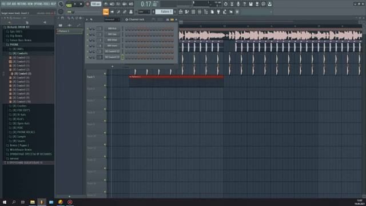Open the VIEW menu
This screenshot has width=366, height=206.
pos(30,4)
